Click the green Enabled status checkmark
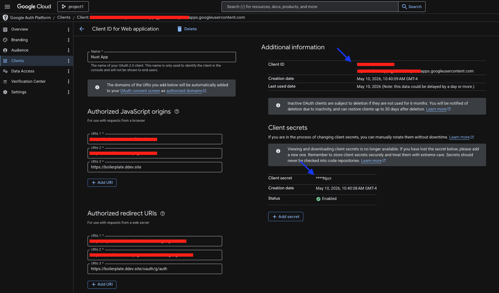The image size is (499, 293). [318, 199]
